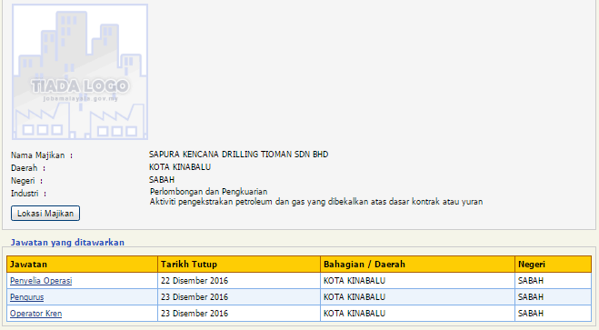Click the Jawatan yang ditawarkan heading
The height and width of the screenshot is (330, 599).
coord(67,243)
